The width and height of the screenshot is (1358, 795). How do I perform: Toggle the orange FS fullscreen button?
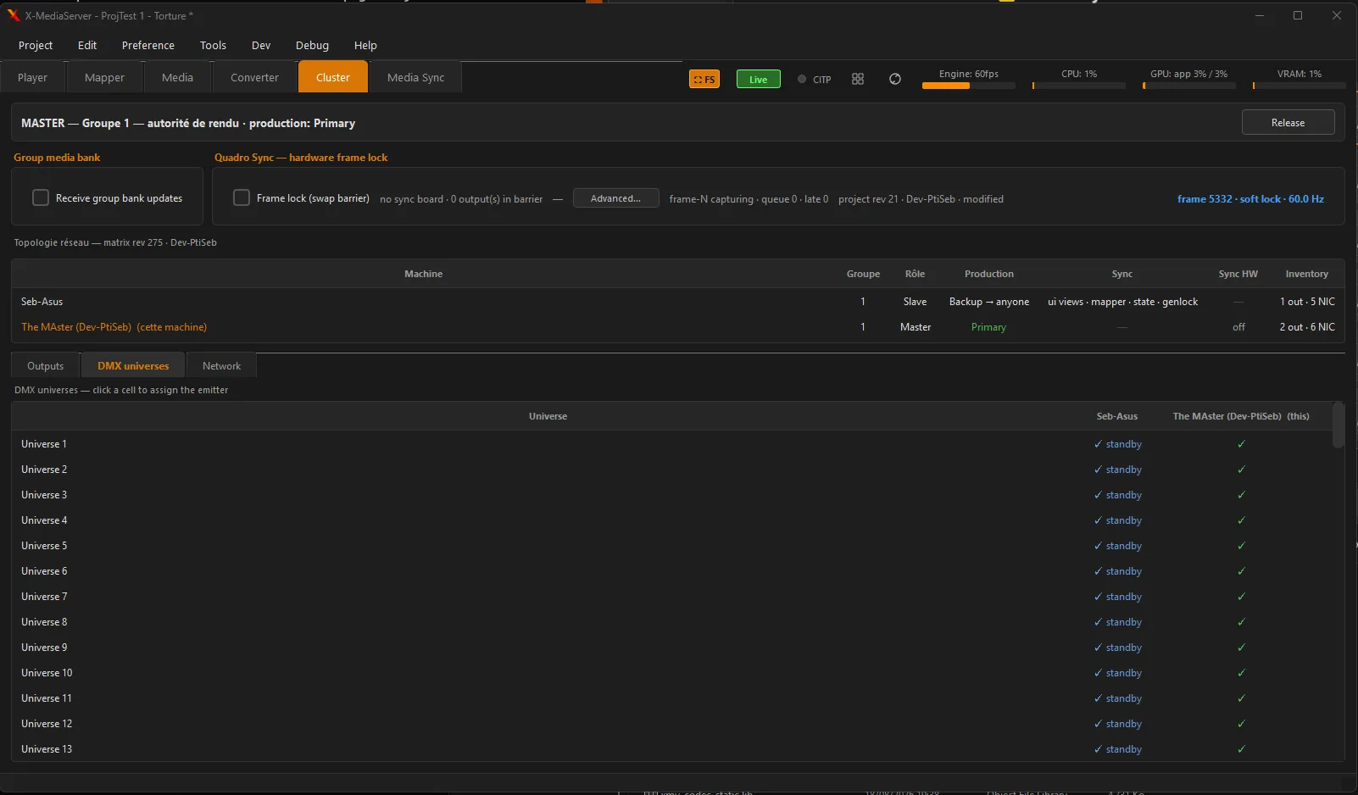[x=704, y=80]
